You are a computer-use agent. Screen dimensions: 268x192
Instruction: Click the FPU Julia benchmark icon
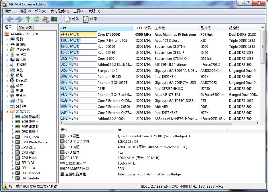[17, 168]
